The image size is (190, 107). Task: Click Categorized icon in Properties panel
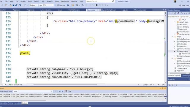point(170,86)
